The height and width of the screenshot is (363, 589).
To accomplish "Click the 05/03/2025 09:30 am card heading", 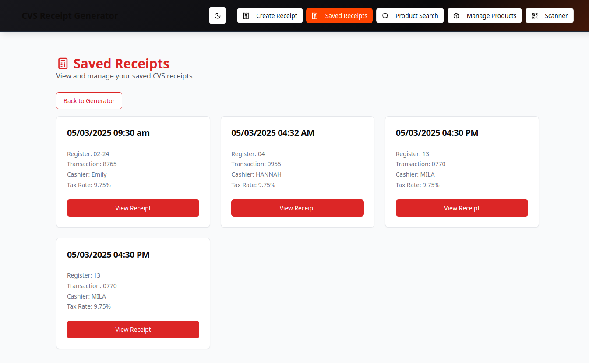I will tap(108, 133).
